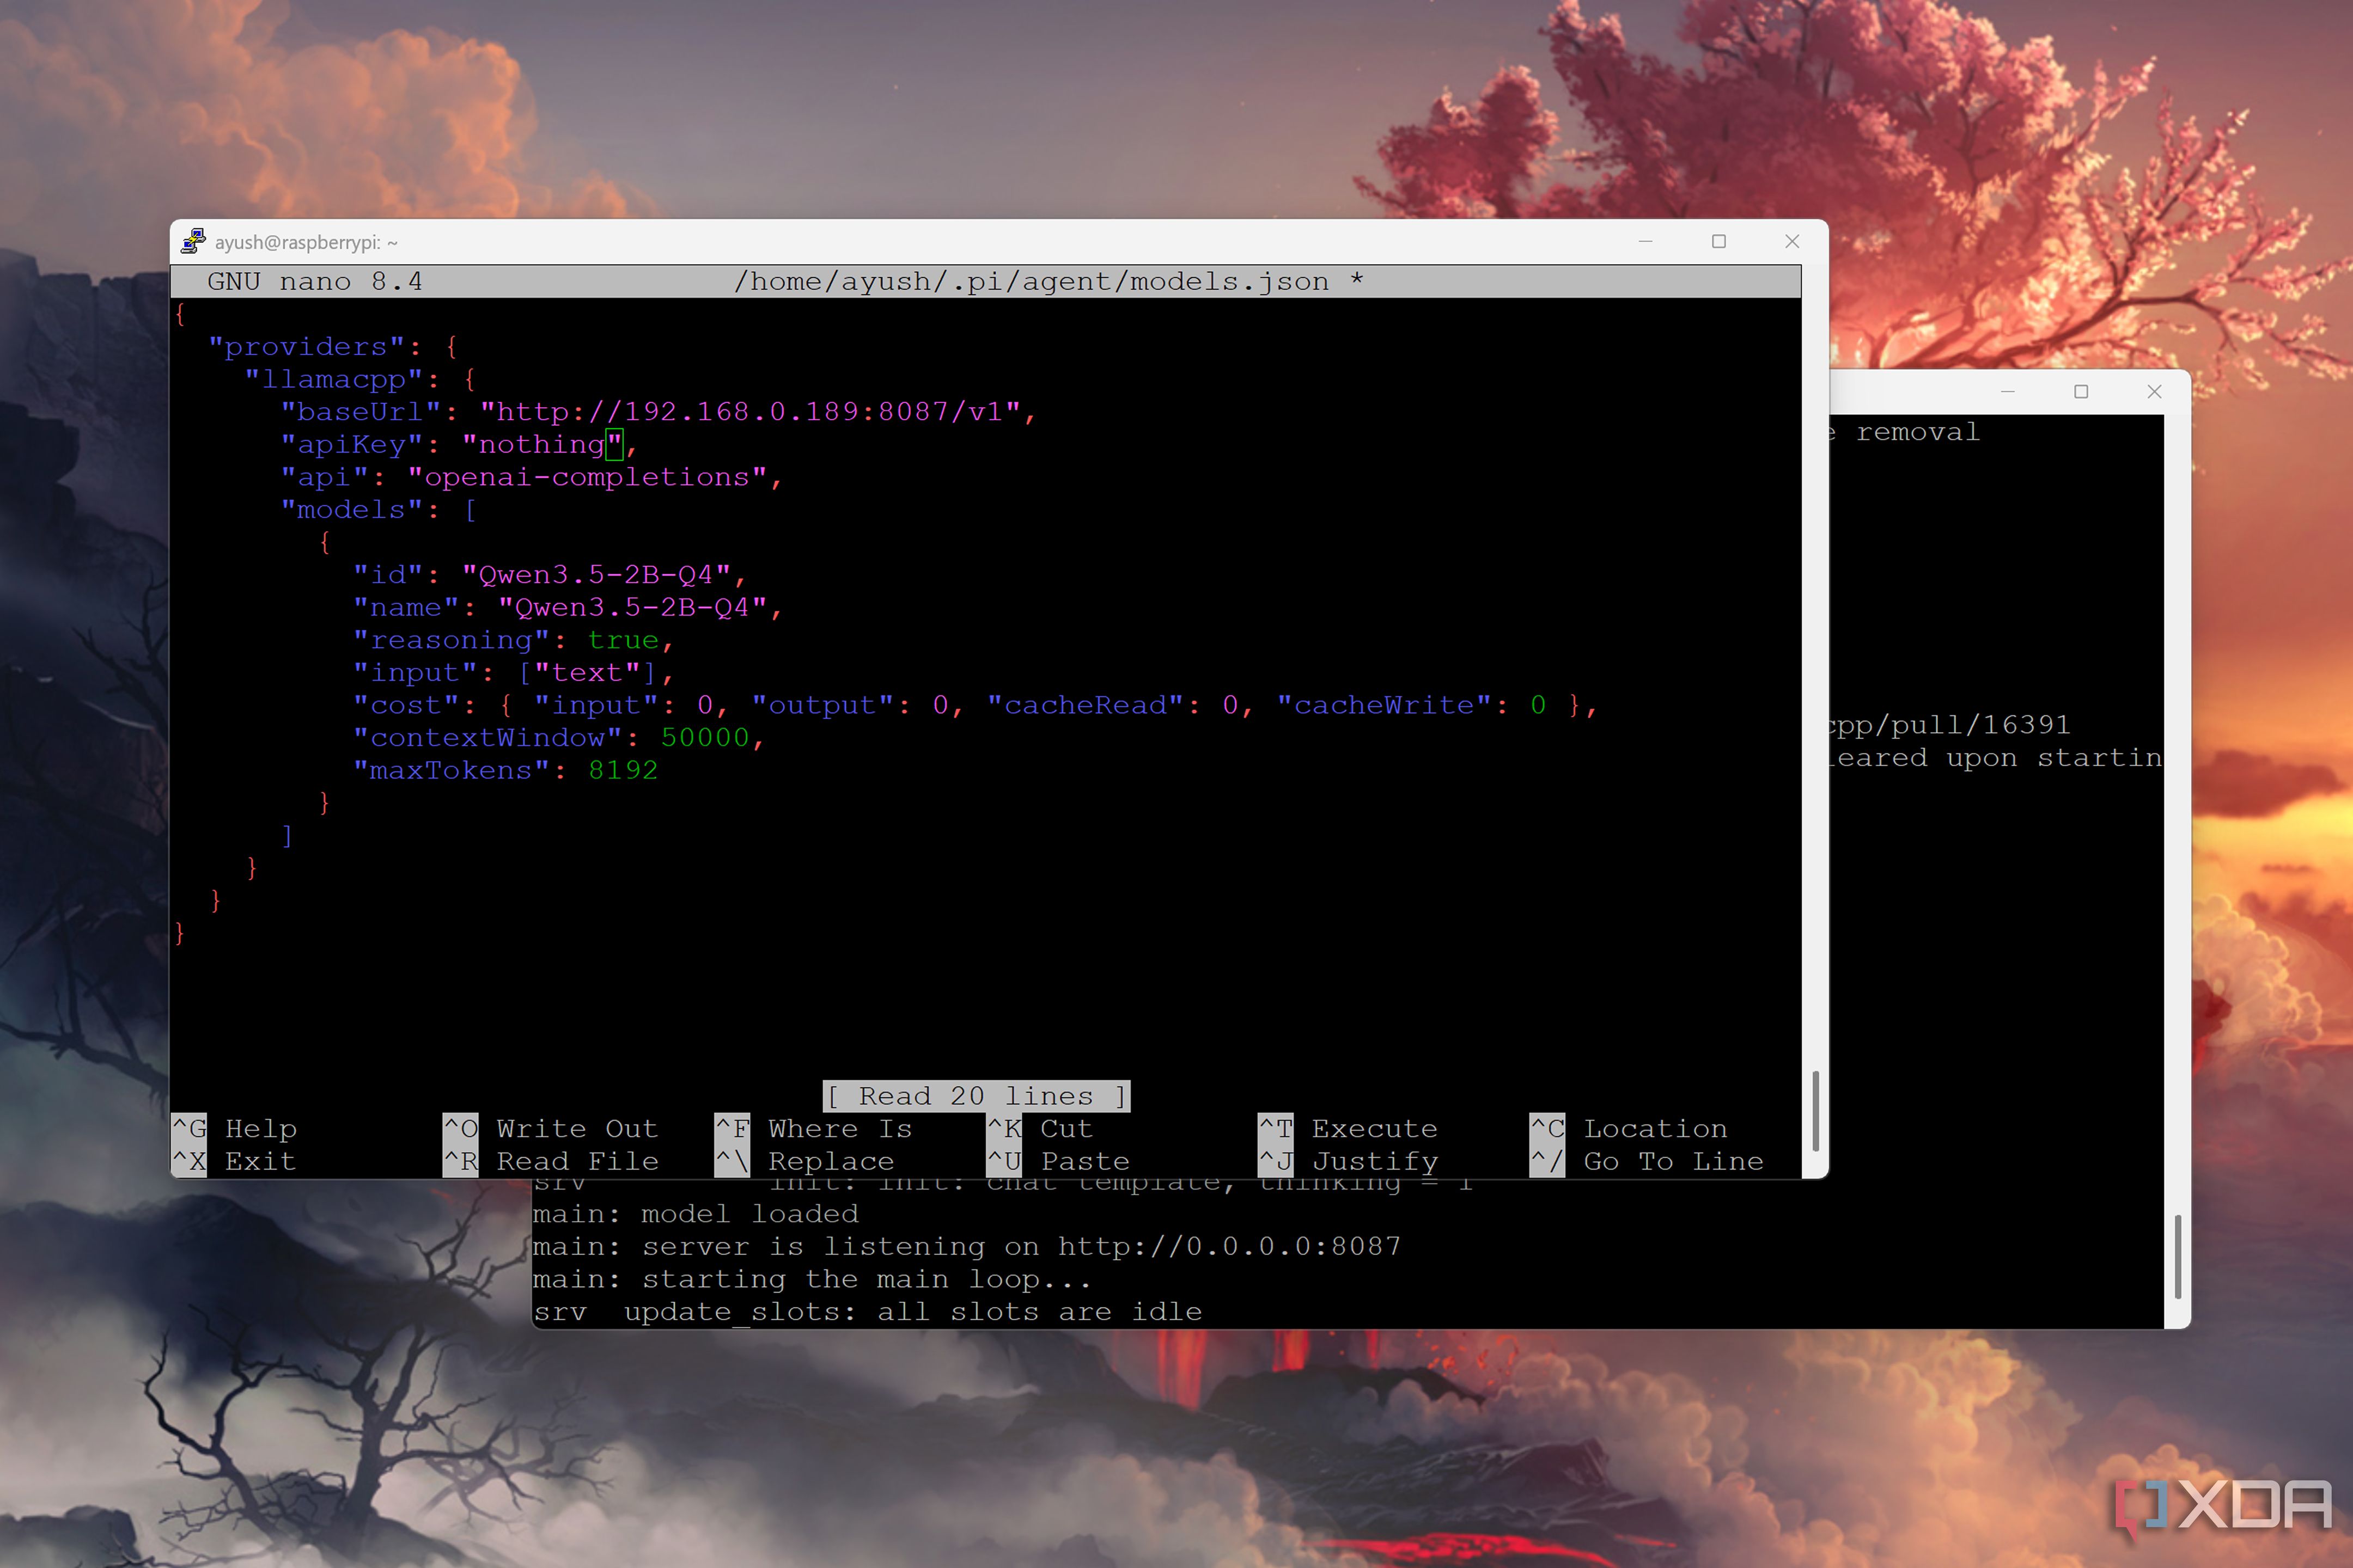Place cursor on the "providers" key
This screenshot has height=1568, width=2353.
(x=306, y=347)
